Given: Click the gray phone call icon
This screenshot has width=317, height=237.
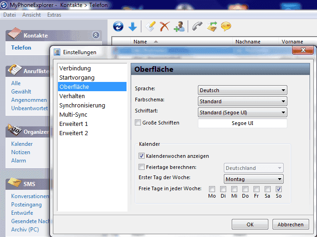Looking at the screenshot, I should pos(197,26).
